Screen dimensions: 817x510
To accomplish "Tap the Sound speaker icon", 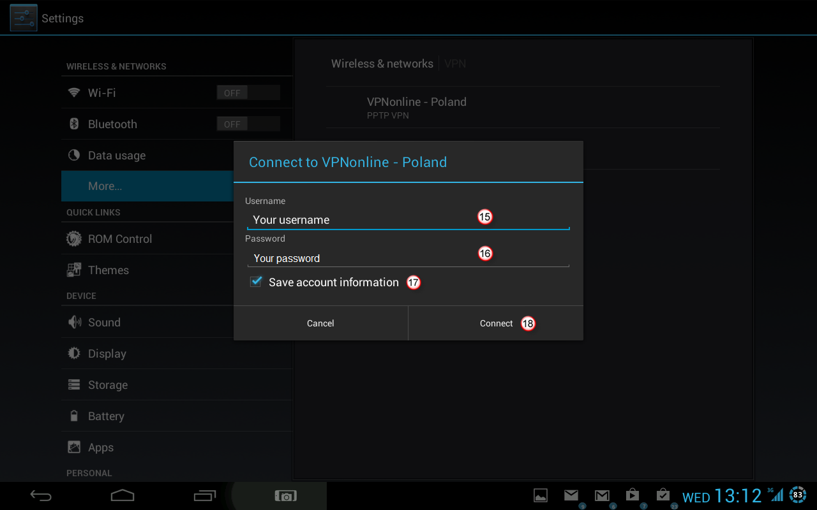I will [x=74, y=322].
